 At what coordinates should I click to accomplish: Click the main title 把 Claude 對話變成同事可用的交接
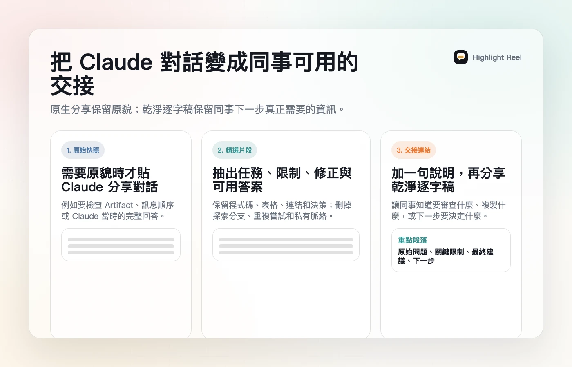point(204,74)
